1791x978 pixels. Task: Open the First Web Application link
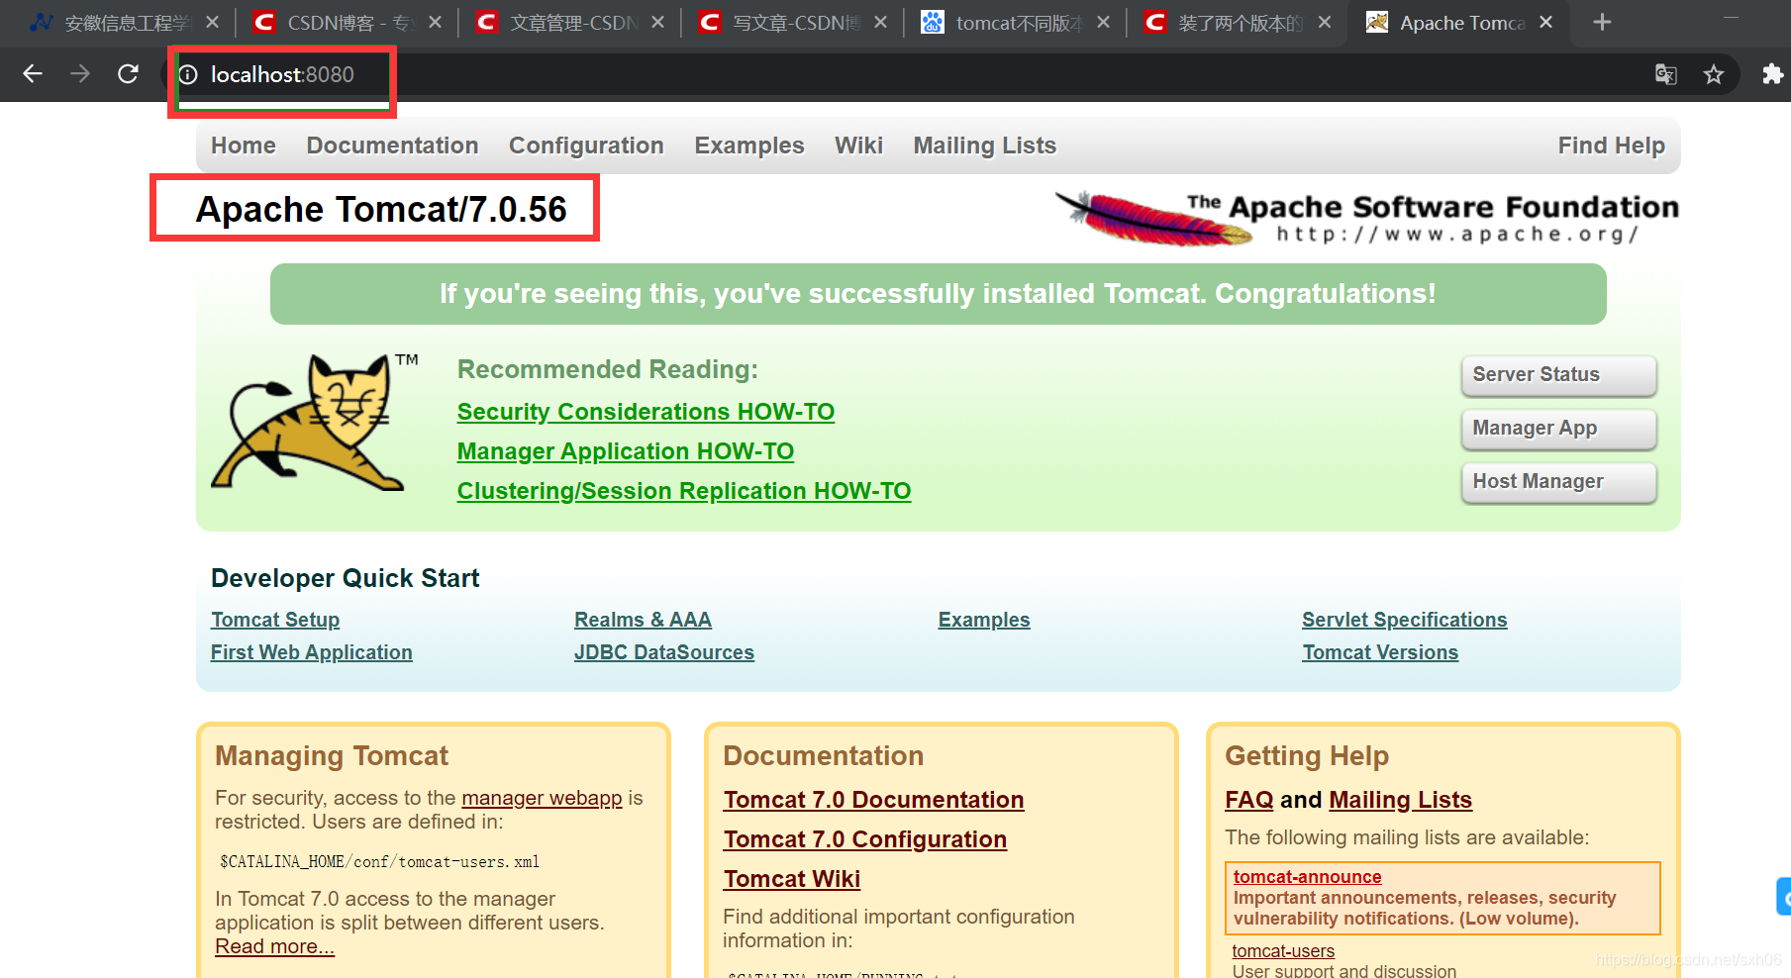[311, 652]
